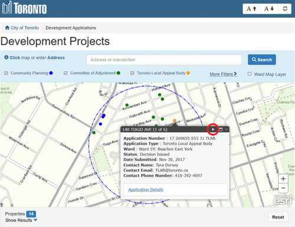The image size is (295, 227).
Task: Click the green marker nearest Holland Ave
Action: pyautogui.click(x=159, y=95)
